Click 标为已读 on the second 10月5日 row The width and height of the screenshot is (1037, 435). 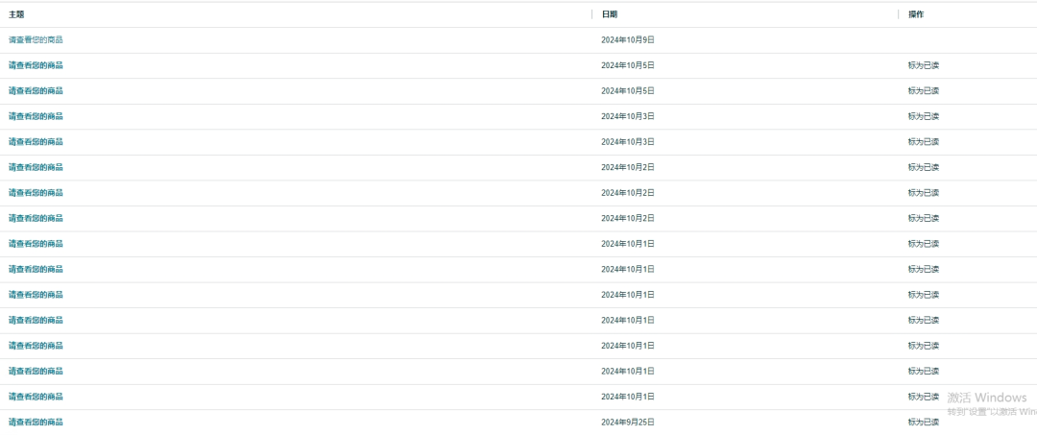(924, 90)
